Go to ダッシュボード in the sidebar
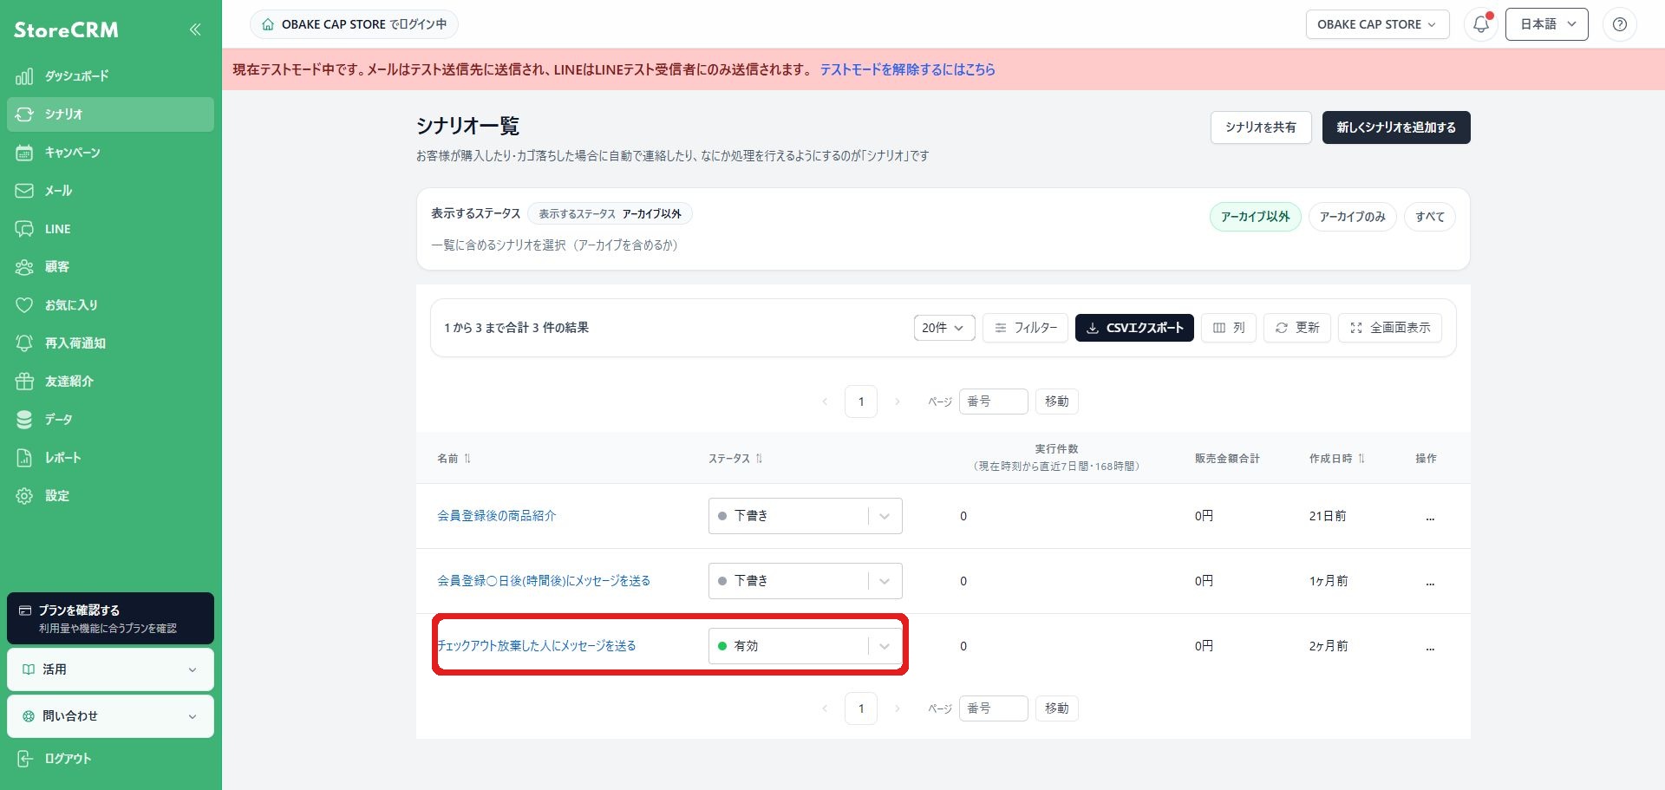Image resolution: width=1665 pixels, height=790 pixels. click(110, 76)
